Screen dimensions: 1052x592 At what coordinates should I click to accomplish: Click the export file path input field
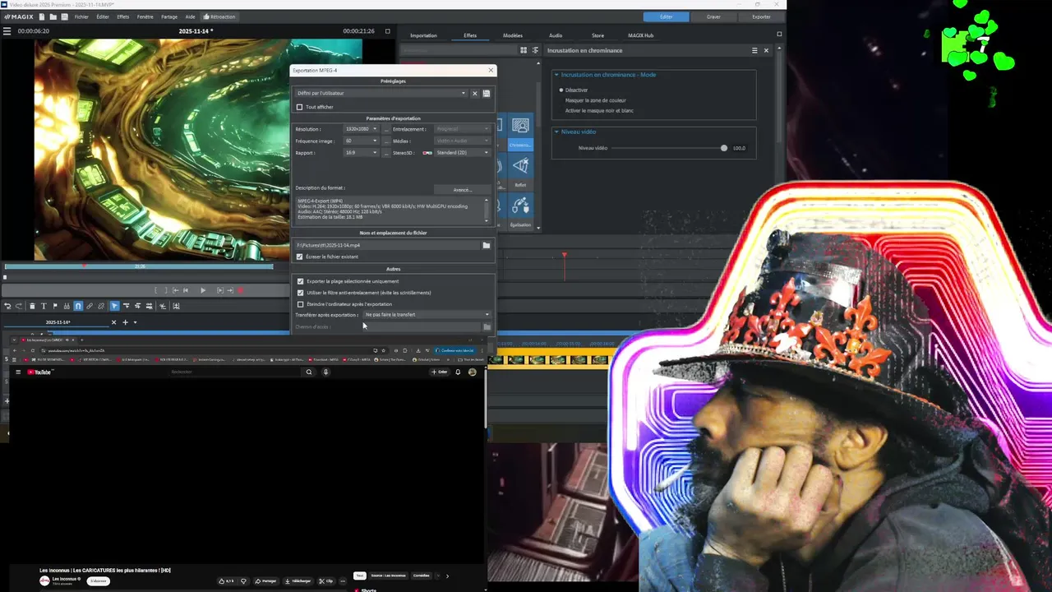coord(387,245)
